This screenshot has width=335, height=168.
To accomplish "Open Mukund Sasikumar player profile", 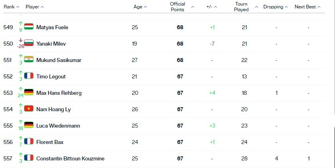I will [x=59, y=60].
